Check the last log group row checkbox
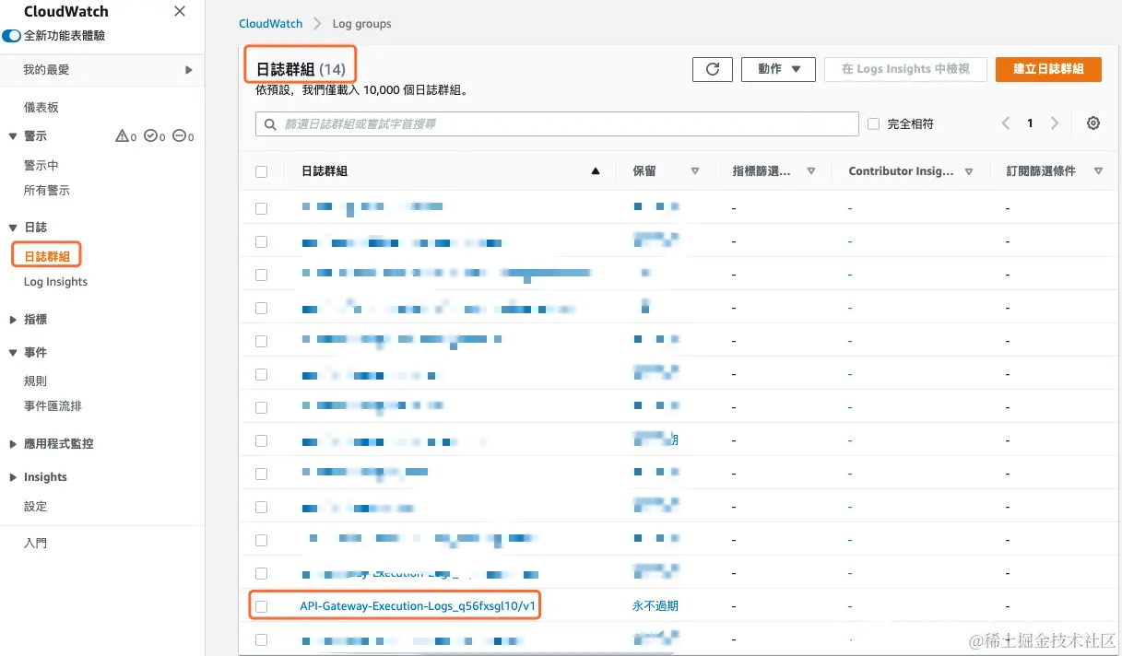 [x=262, y=639]
